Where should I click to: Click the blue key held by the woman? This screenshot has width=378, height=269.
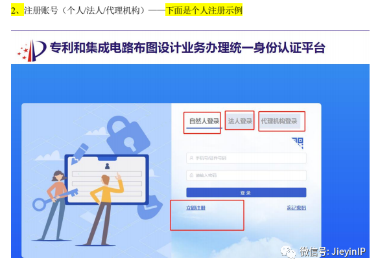[55, 199]
